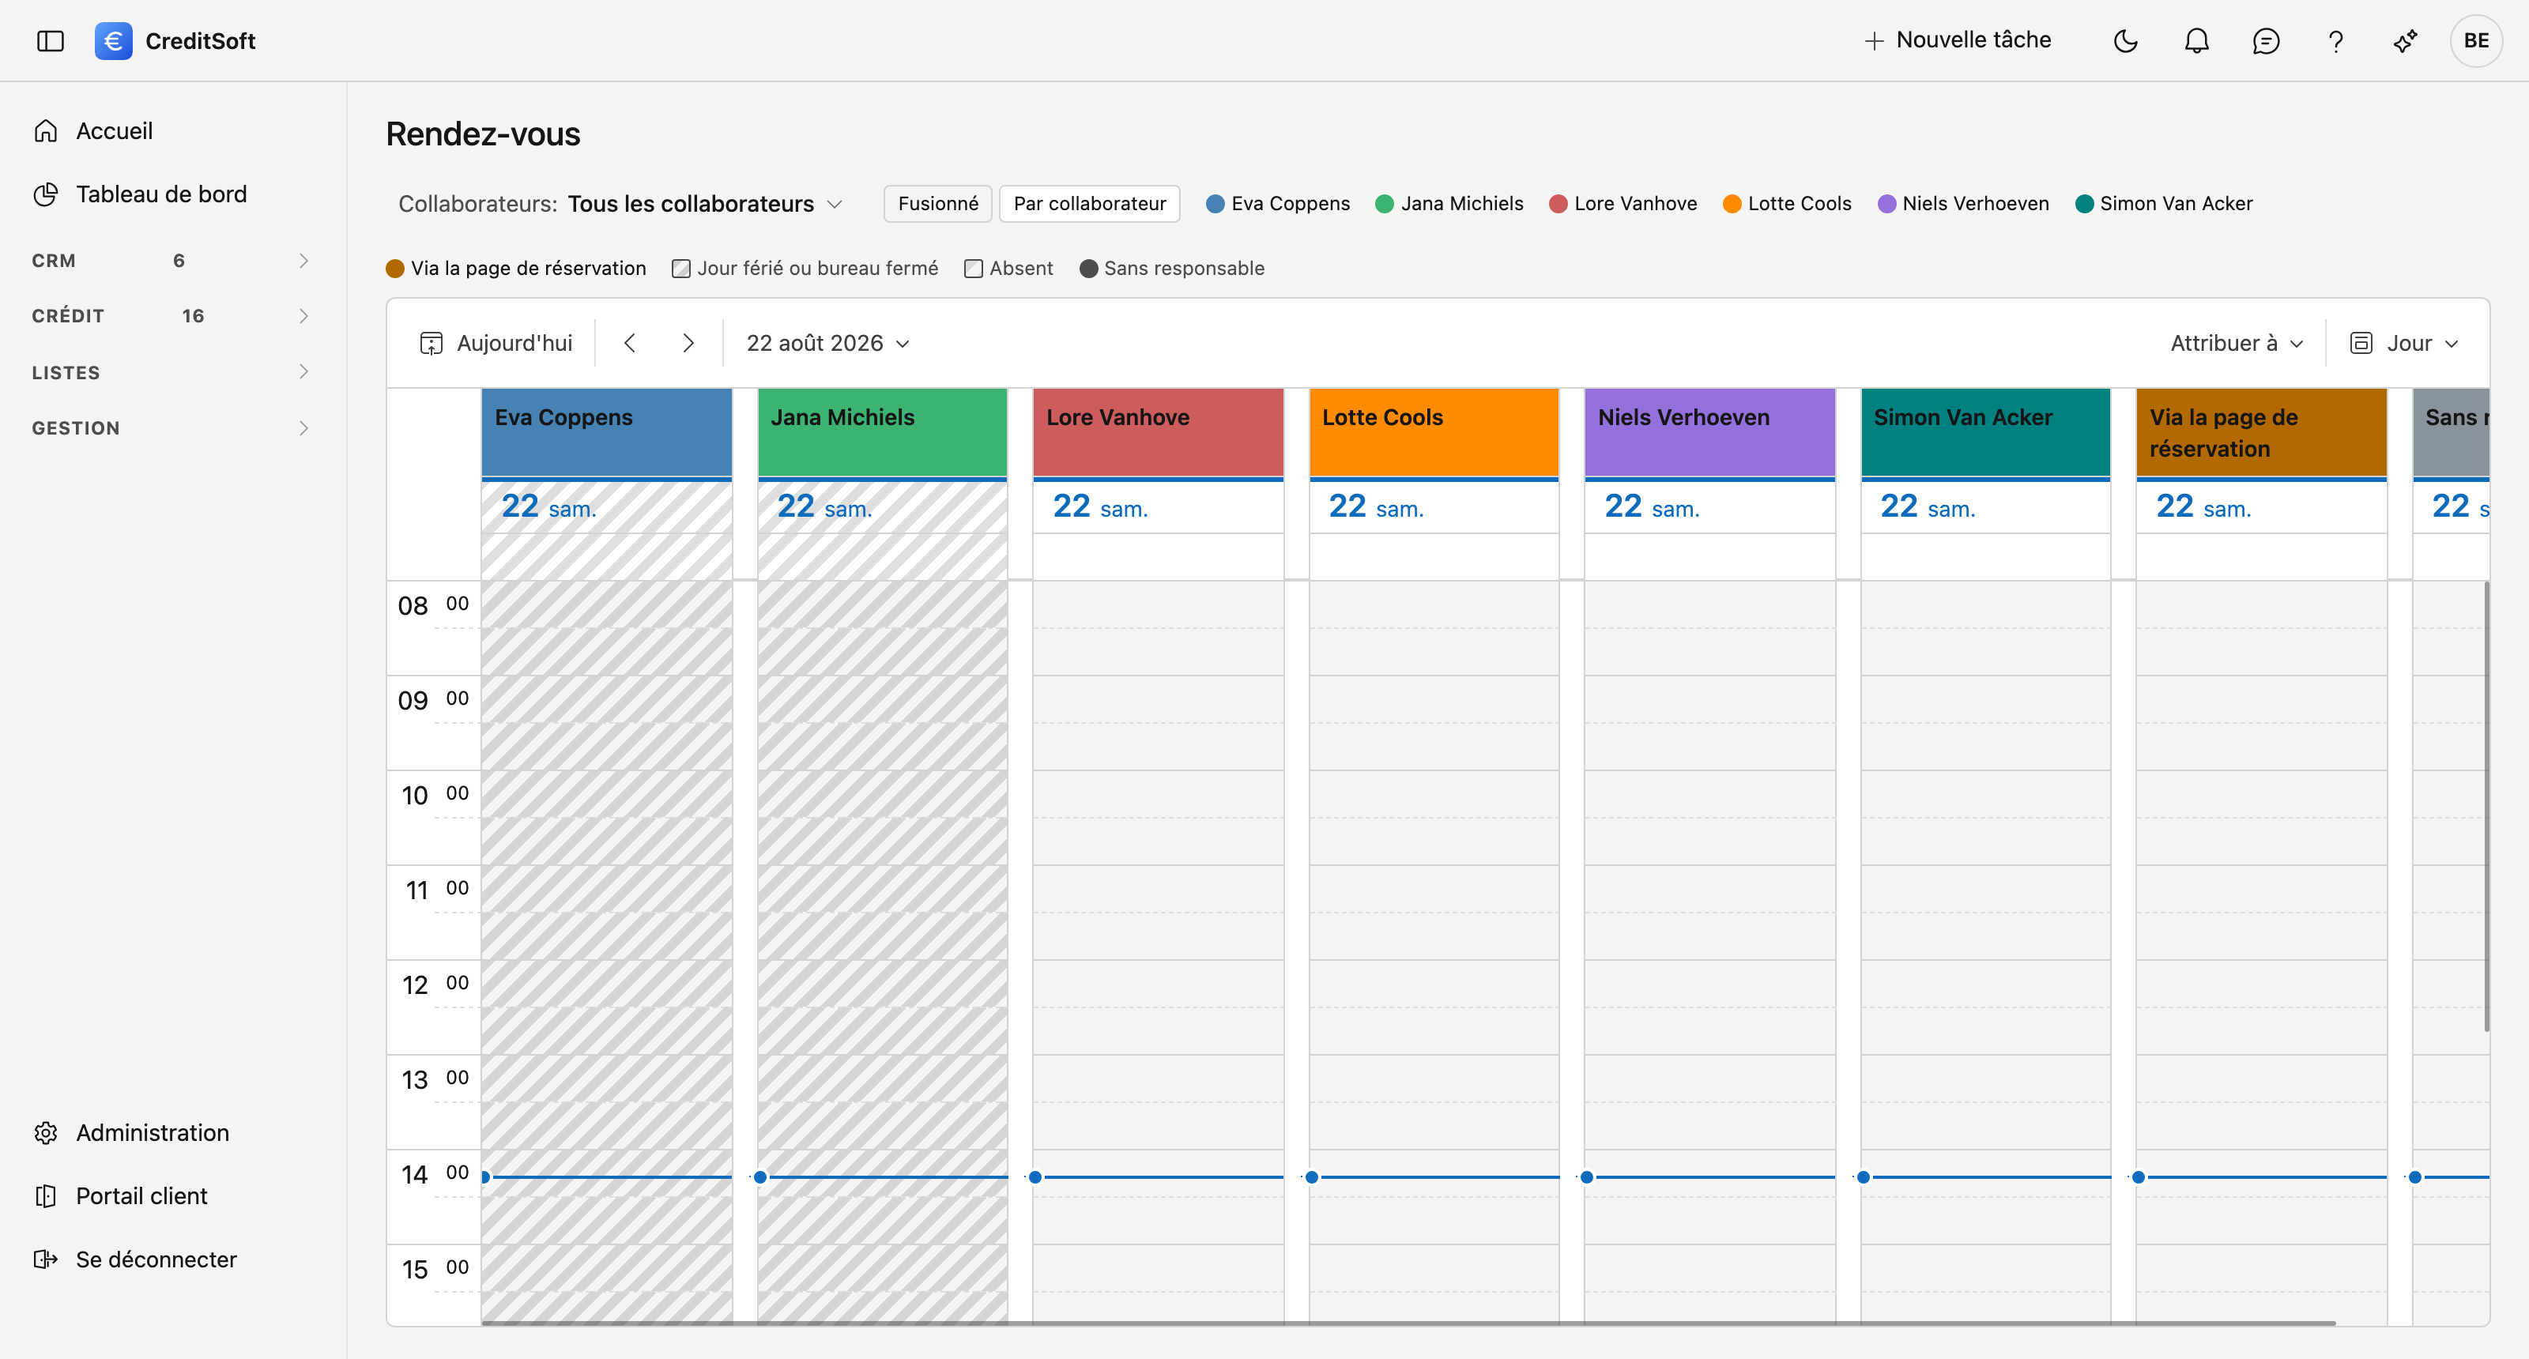Open Administration page
Viewport: 2529px width, 1359px height.
click(x=153, y=1132)
